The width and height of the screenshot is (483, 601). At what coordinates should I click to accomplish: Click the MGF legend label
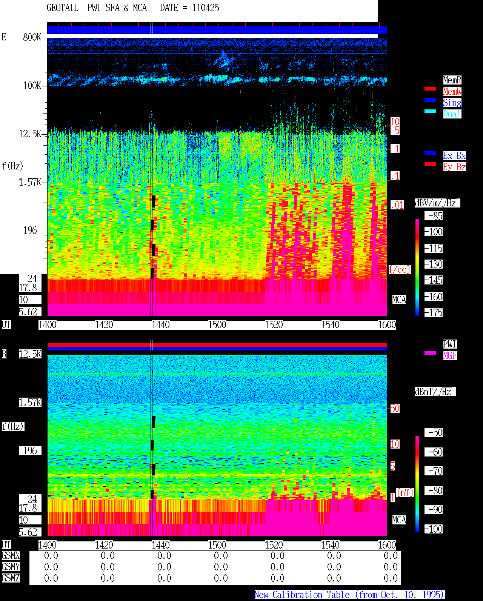[x=450, y=355]
